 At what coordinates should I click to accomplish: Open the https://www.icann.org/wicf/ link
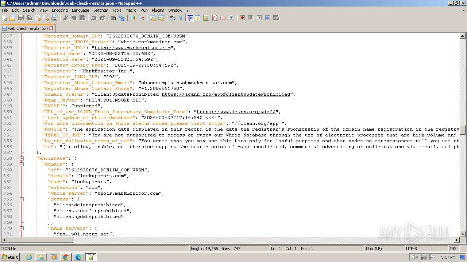tap(236, 112)
